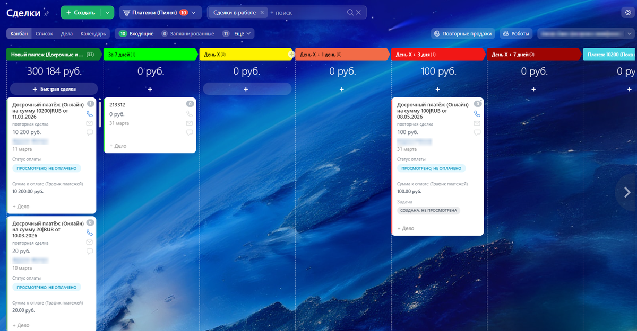Switch to the Список view tab

pyautogui.click(x=44, y=34)
